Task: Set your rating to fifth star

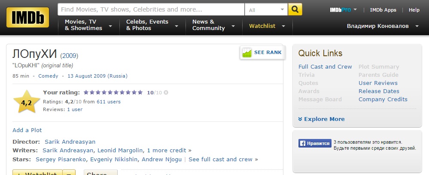Action: tap(110, 92)
